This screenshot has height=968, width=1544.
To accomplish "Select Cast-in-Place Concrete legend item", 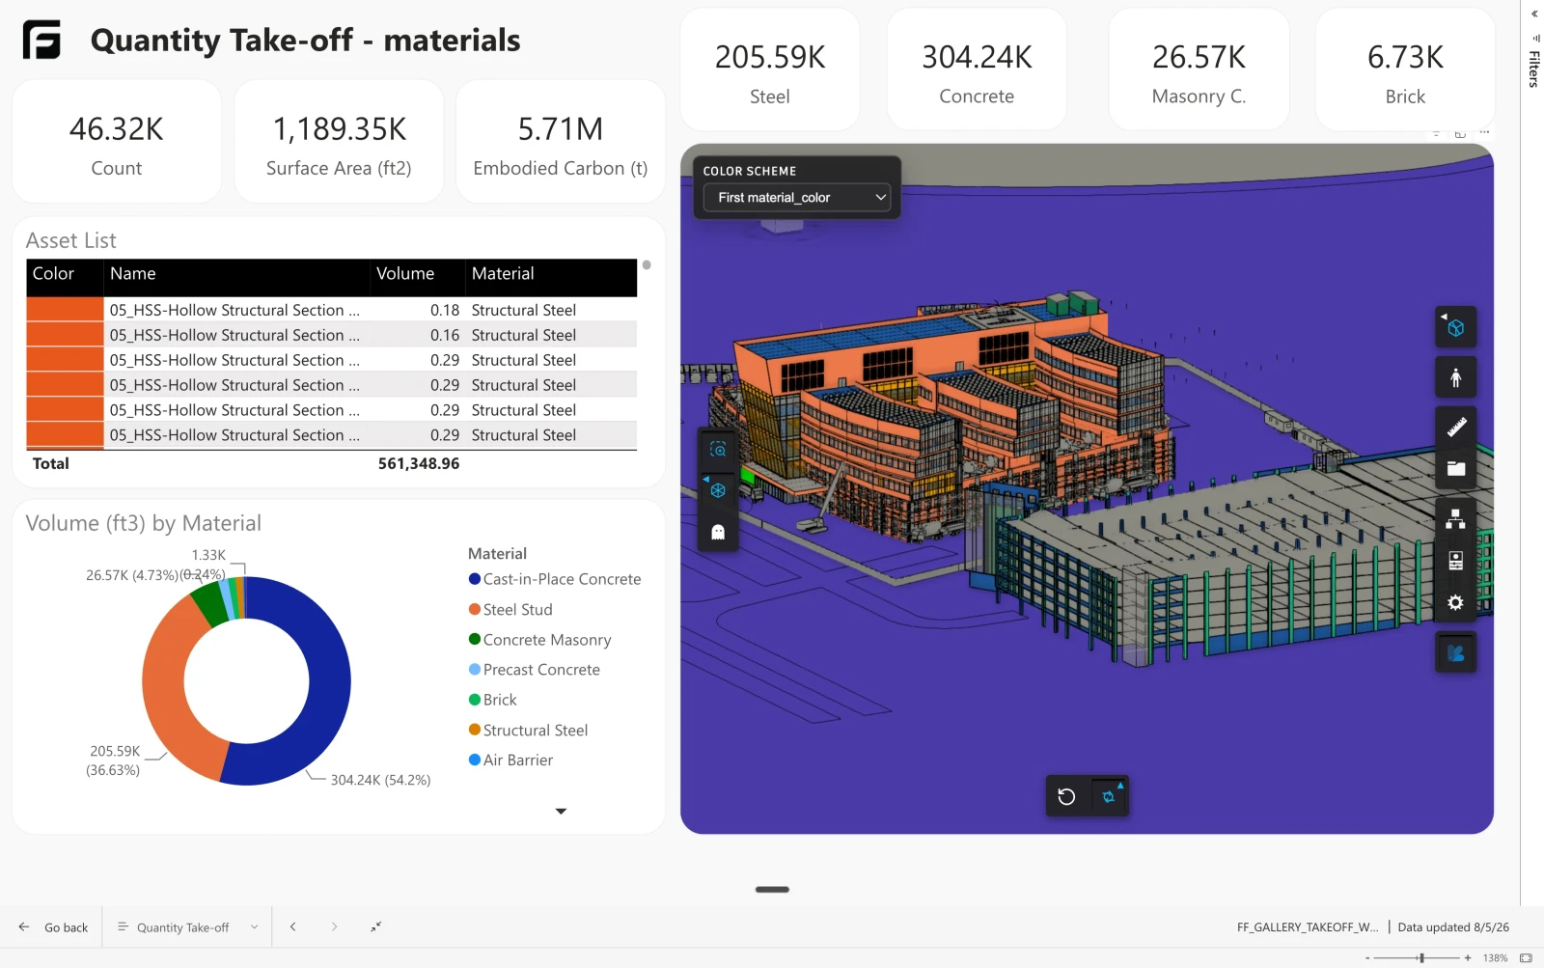I will pos(555,579).
